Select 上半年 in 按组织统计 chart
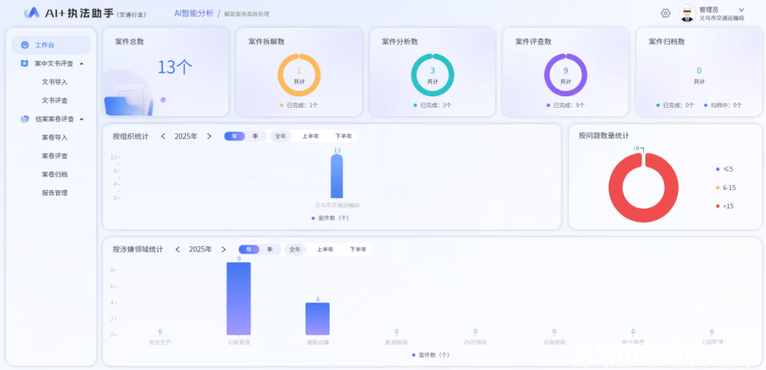The height and width of the screenshot is (370, 766). pyautogui.click(x=311, y=136)
